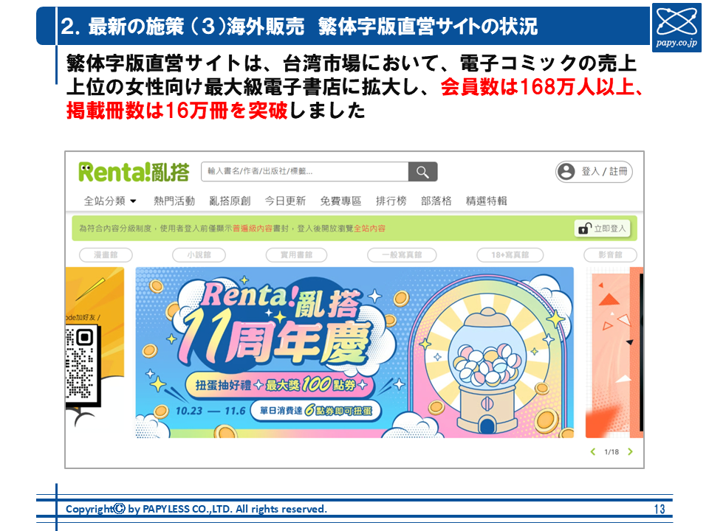
Task: Click the Renta!亂搭 site logo
Action: click(134, 172)
